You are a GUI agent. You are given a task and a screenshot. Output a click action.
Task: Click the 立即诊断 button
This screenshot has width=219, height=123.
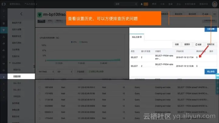pos(211,29)
